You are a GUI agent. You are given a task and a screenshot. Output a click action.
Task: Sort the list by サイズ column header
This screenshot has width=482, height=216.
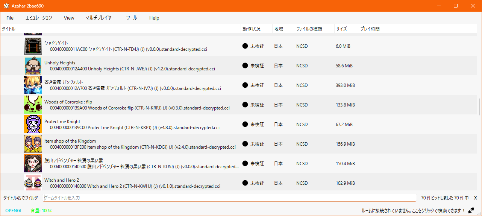click(x=341, y=29)
